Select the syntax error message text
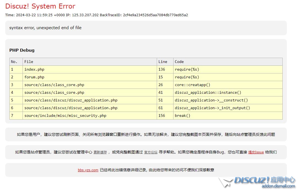This screenshot has width=300, height=193. [45, 28]
